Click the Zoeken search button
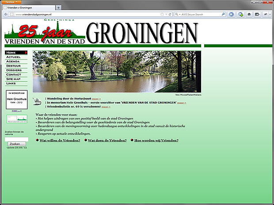This screenshot has width=274, height=205. point(17,144)
